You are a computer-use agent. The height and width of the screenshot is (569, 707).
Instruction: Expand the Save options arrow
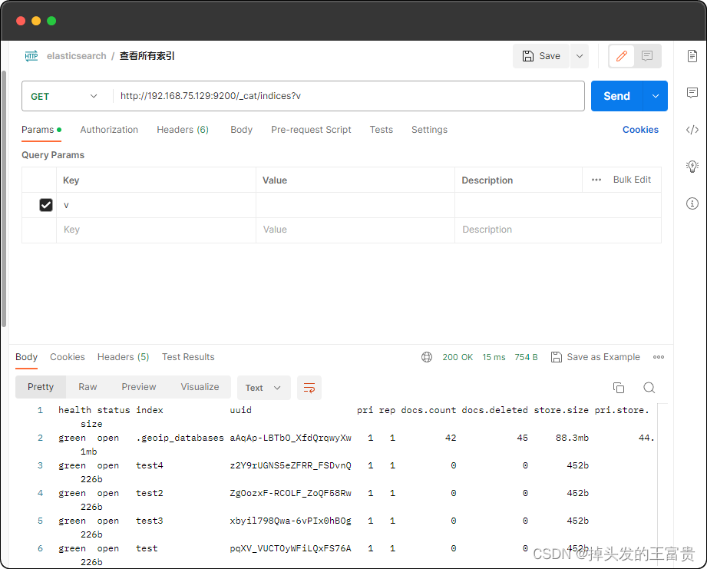(580, 56)
